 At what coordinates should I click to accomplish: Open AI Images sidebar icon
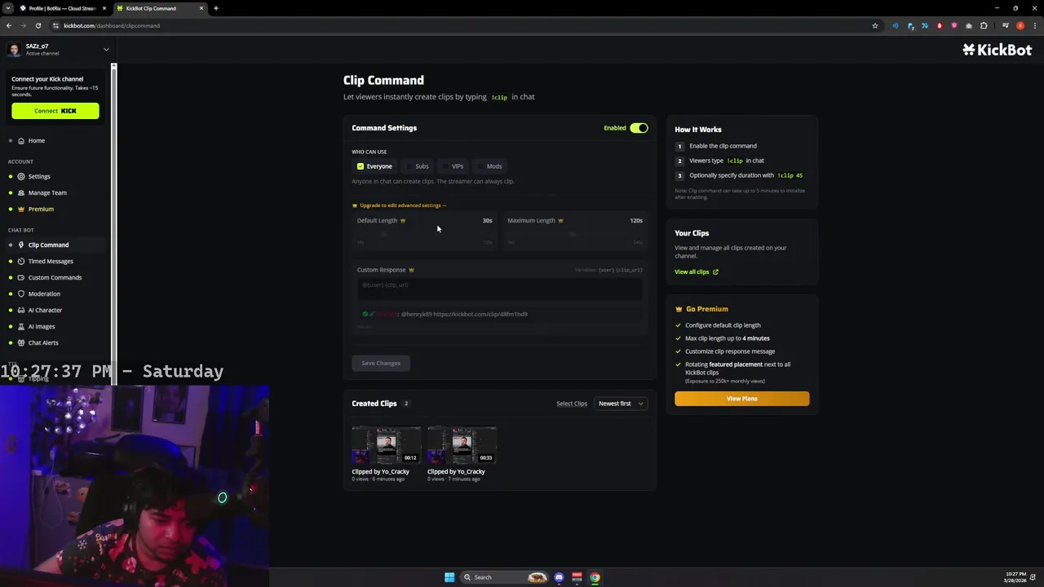tap(21, 327)
